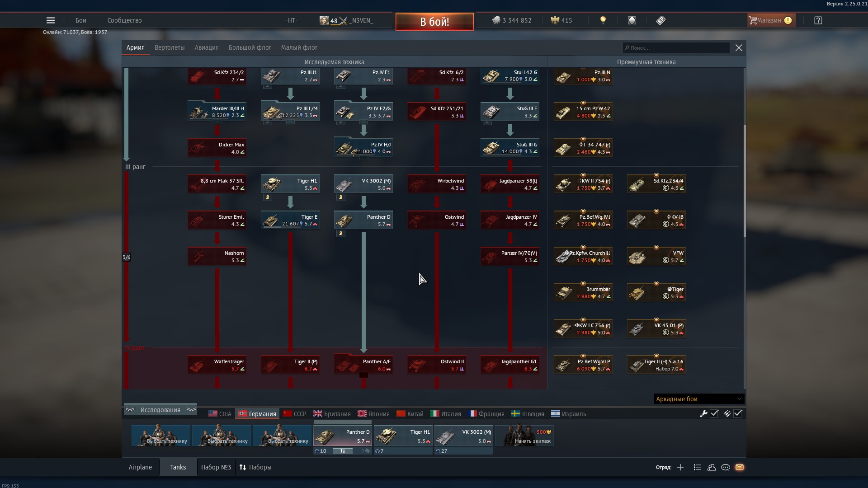This screenshot has width=868, height=488.
Task: Select the Tiger E tank card
Action: click(290, 220)
